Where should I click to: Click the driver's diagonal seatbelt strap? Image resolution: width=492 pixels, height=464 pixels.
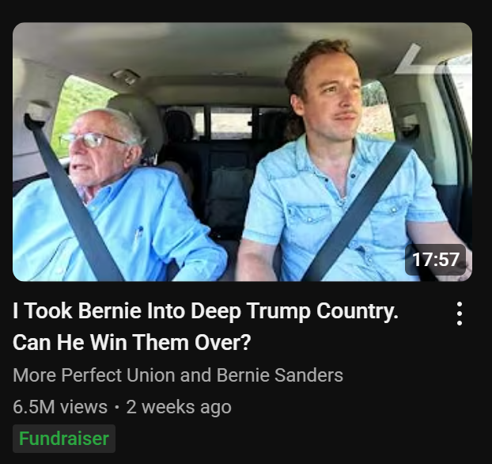point(358,214)
